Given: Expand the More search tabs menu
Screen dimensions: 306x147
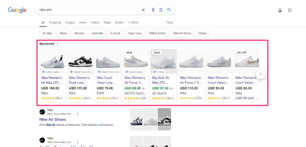Looking at the screenshot, I should pos(133,22).
